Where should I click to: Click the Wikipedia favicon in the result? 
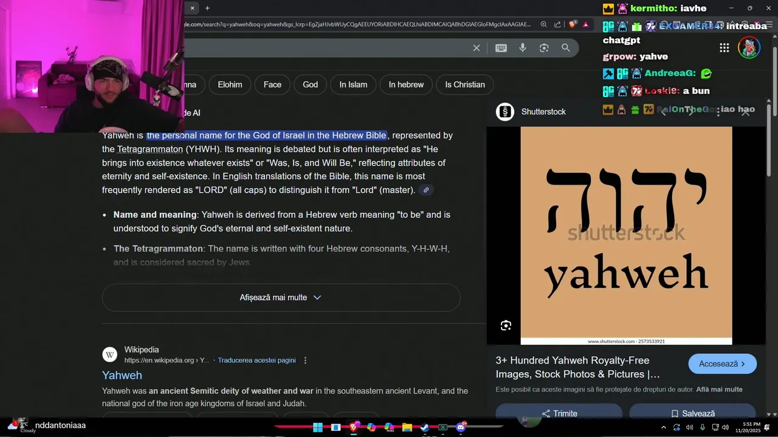pyautogui.click(x=109, y=355)
